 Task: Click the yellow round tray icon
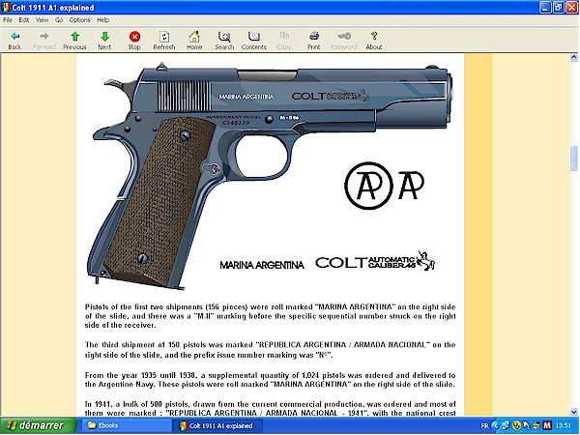(516, 425)
